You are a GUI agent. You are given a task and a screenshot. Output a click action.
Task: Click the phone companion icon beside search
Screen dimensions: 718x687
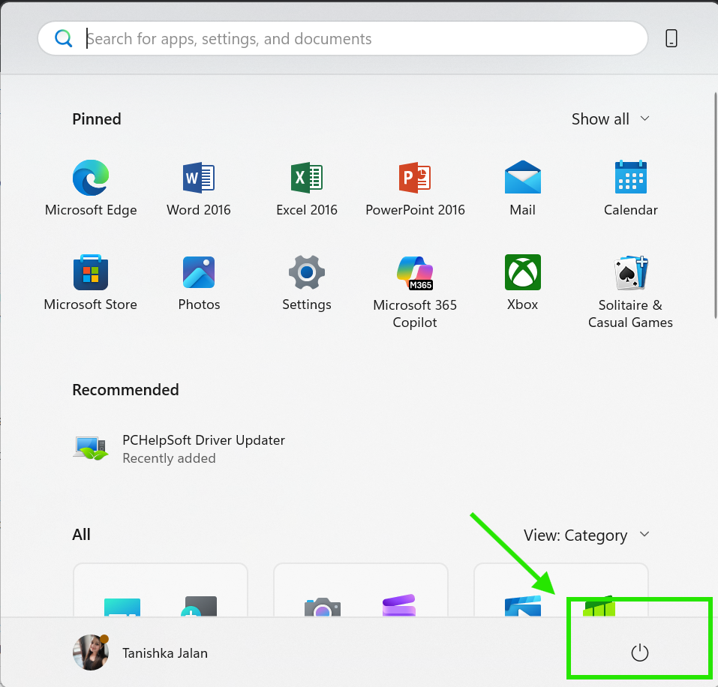[x=671, y=38]
